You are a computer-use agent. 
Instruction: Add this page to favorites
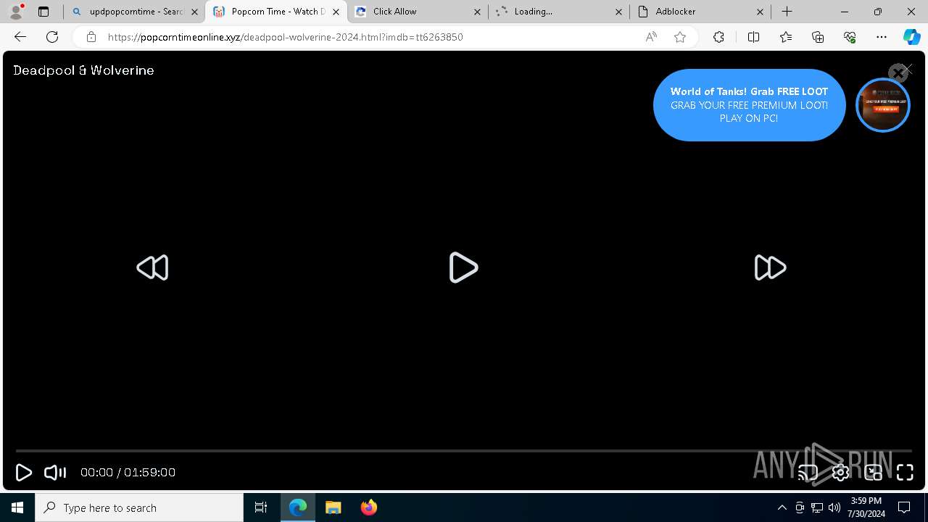(680, 37)
